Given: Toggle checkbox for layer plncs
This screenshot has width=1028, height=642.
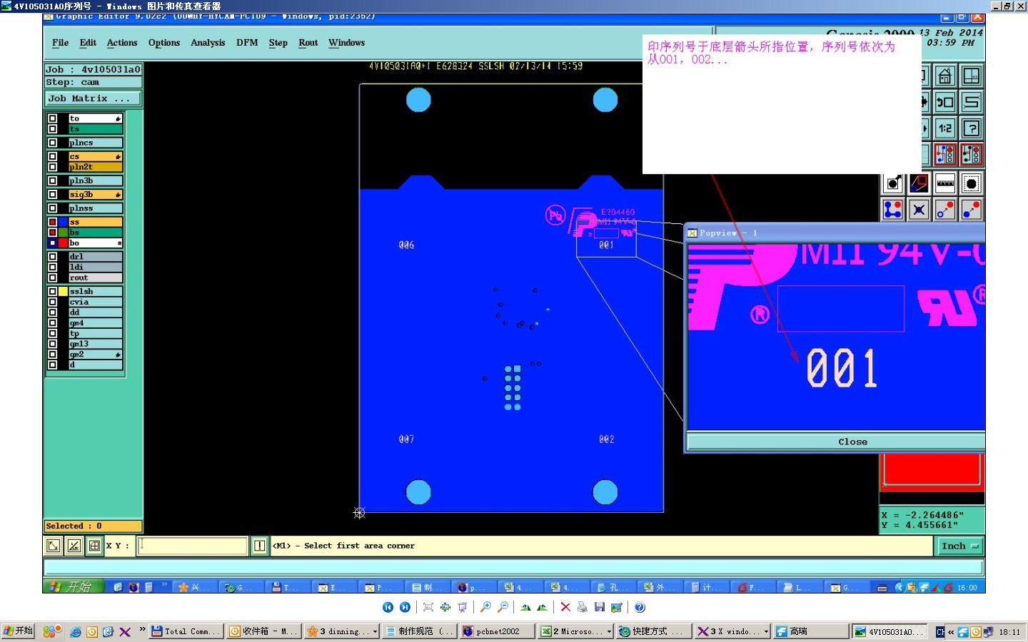Looking at the screenshot, I should [52, 143].
